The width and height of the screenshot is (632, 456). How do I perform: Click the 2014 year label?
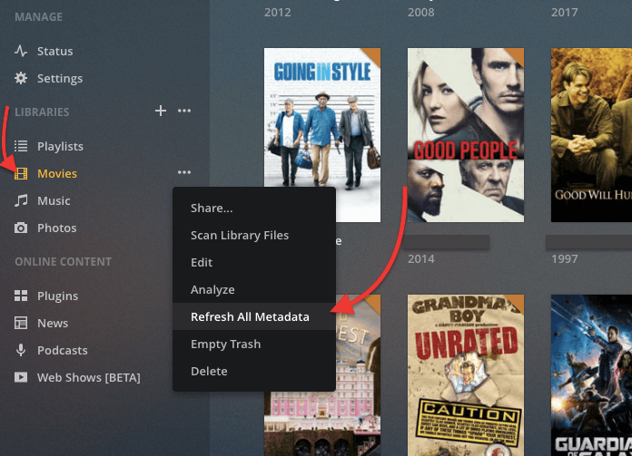[420, 258]
